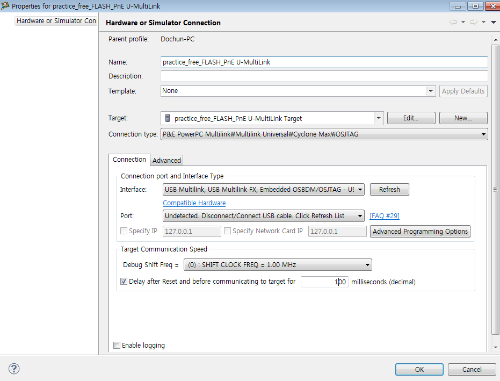The image size is (500, 381).
Task: Click the Description input field
Action: (324, 76)
